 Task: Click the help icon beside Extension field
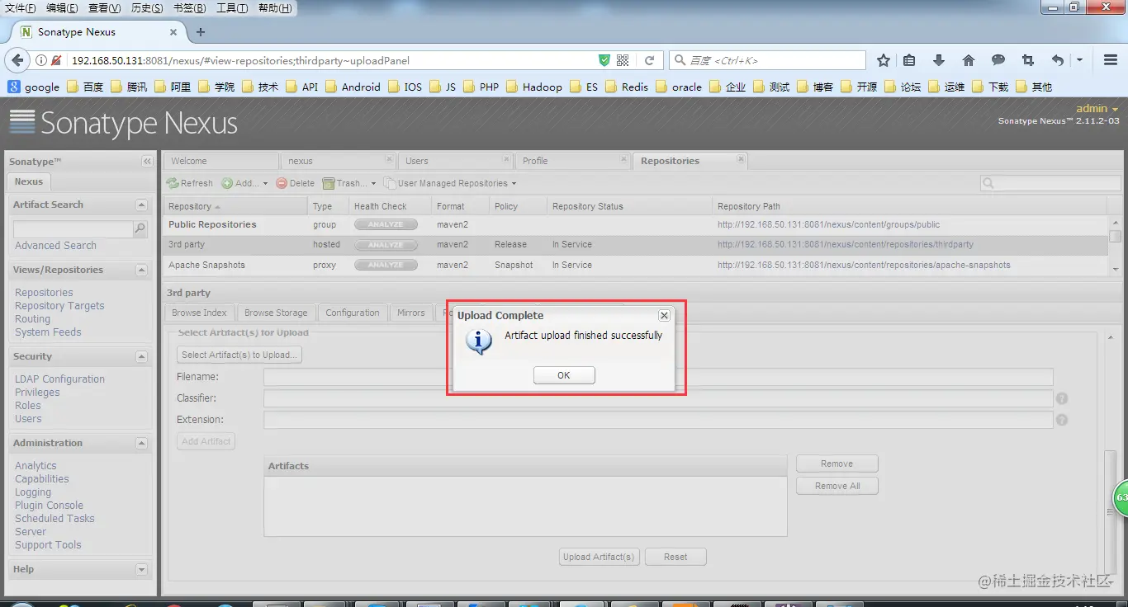(x=1062, y=420)
